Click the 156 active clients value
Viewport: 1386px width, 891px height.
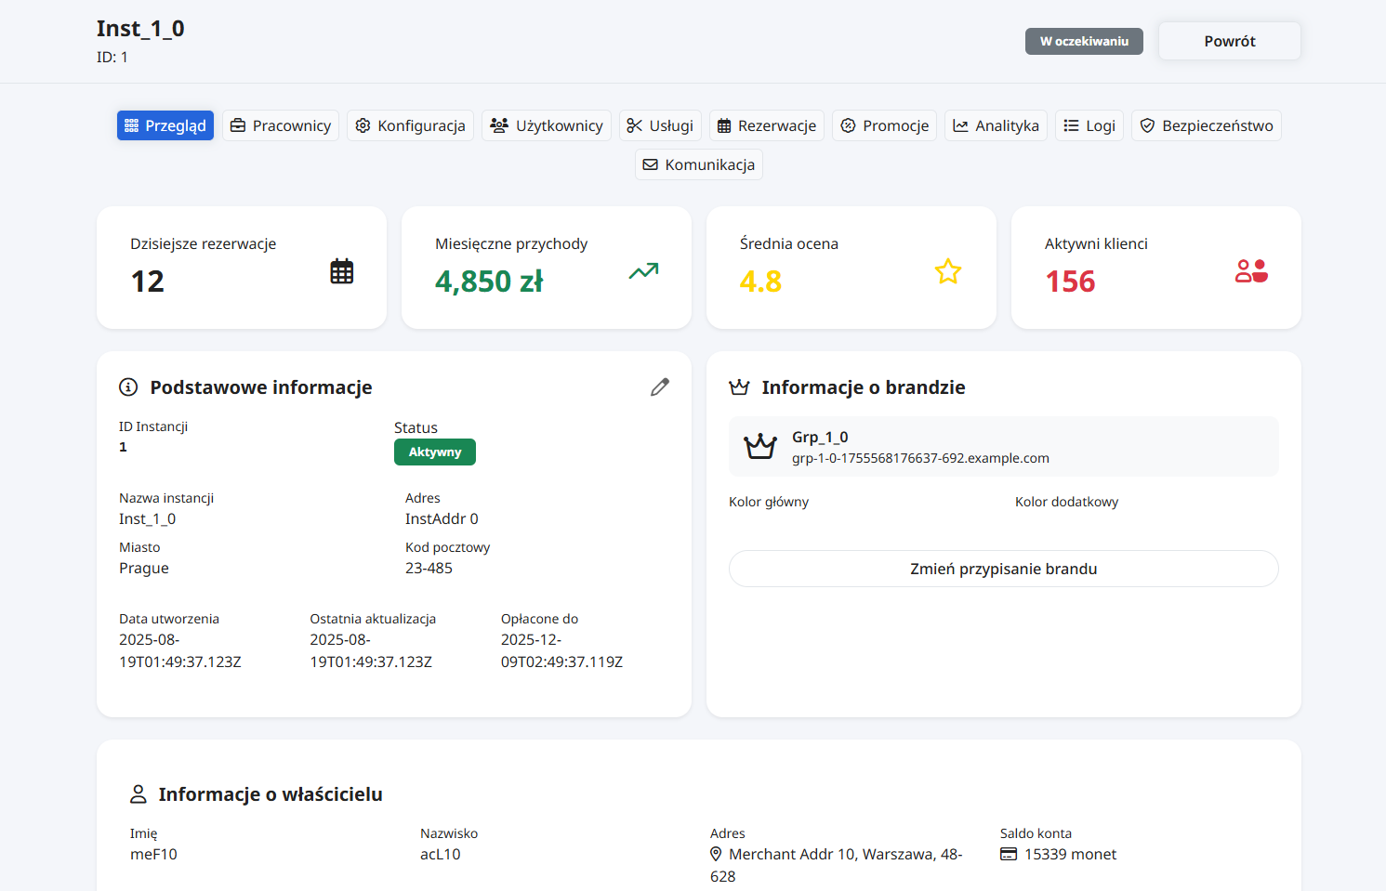tap(1071, 282)
